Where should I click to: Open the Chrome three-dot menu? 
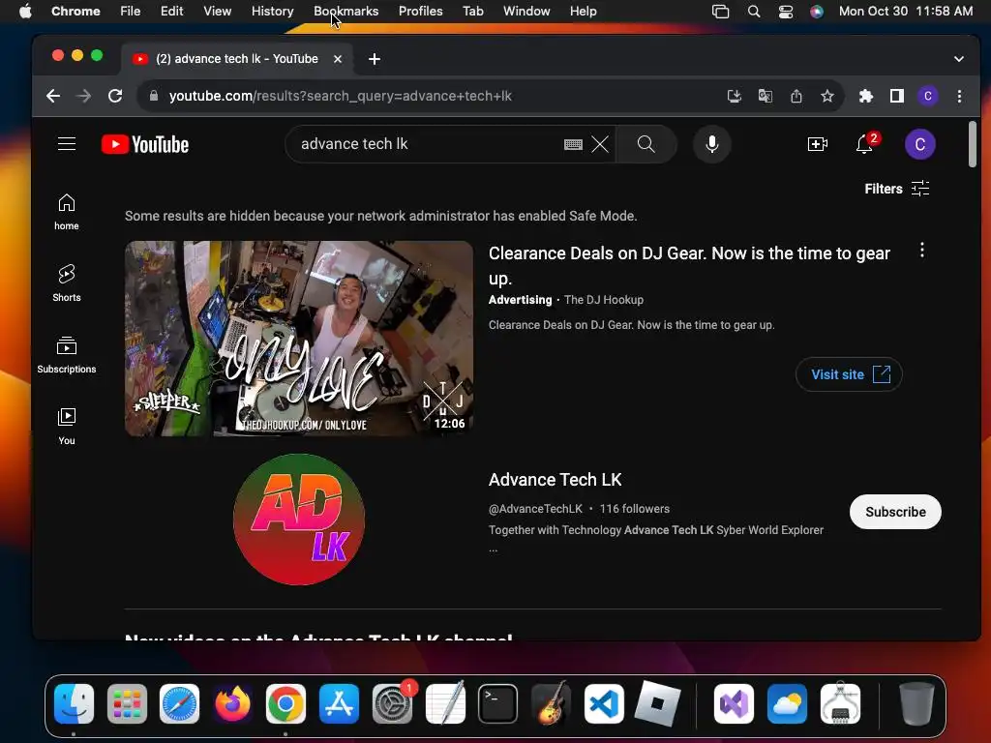[959, 96]
